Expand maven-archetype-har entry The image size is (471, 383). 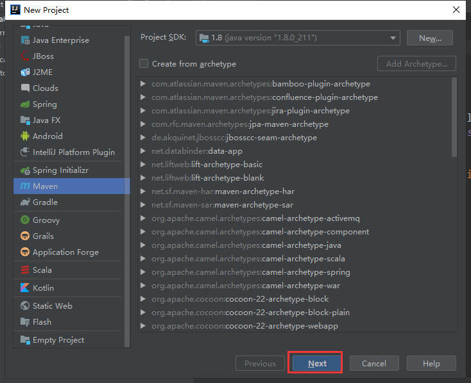[x=143, y=191]
